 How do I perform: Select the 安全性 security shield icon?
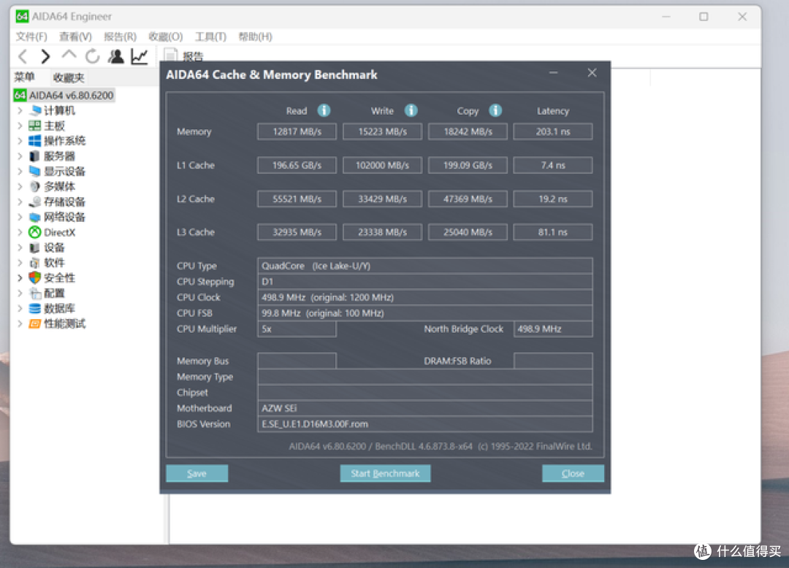pos(35,278)
